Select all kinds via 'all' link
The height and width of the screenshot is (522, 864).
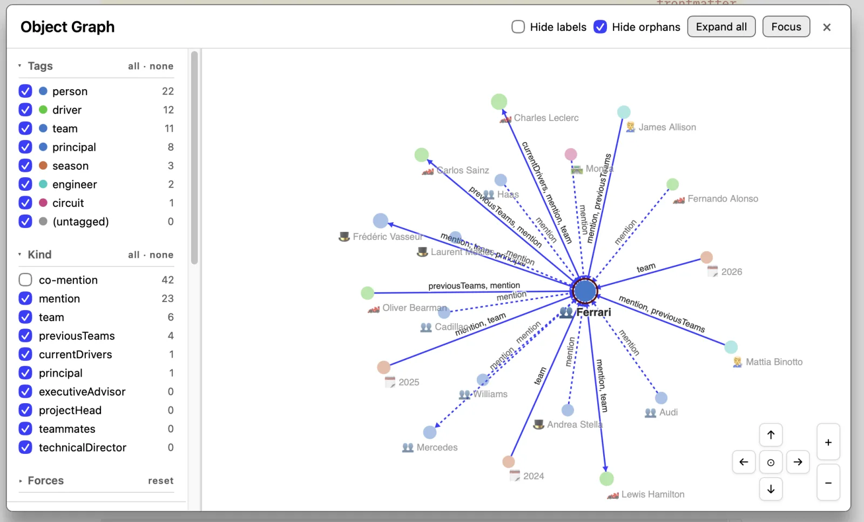click(134, 255)
